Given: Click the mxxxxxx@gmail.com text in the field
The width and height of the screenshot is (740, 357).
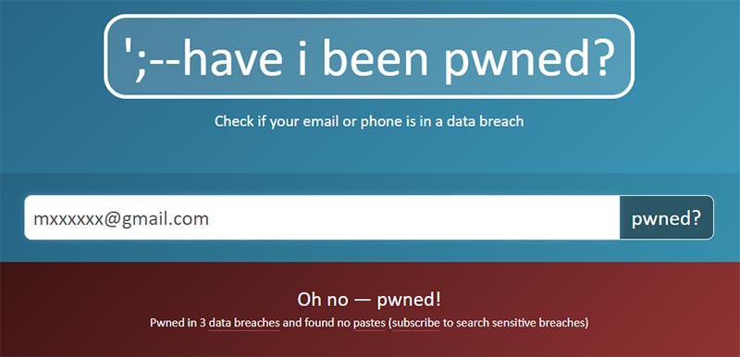Looking at the screenshot, I should click(121, 219).
